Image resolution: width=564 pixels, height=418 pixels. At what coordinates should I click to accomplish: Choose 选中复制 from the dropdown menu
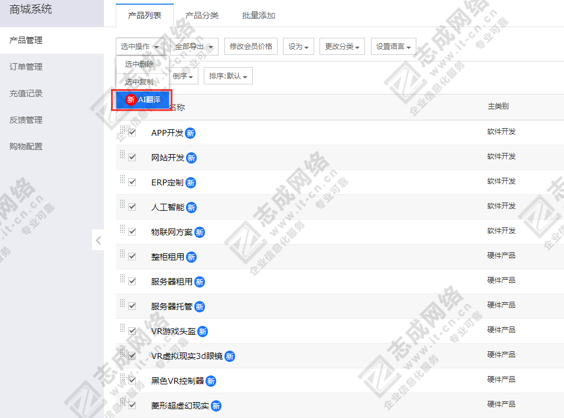(x=142, y=82)
